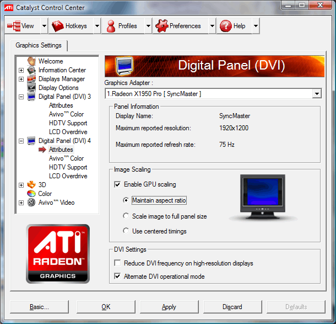Select Attributes under Digital Panel (DVI) 4
This screenshot has height=324, width=336.
(x=61, y=150)
